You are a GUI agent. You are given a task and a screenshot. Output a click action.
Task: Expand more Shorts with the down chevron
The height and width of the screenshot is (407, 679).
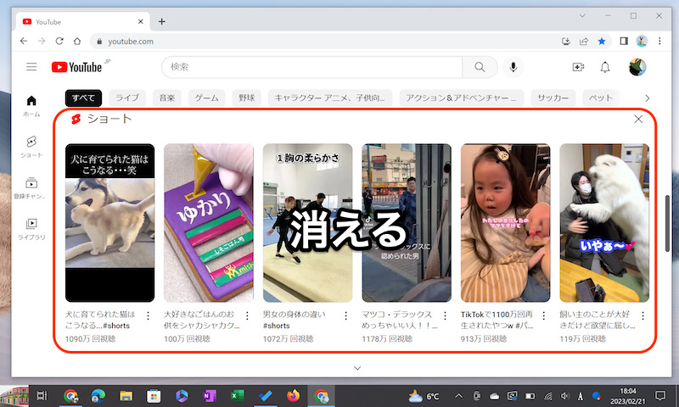point(356,368)
